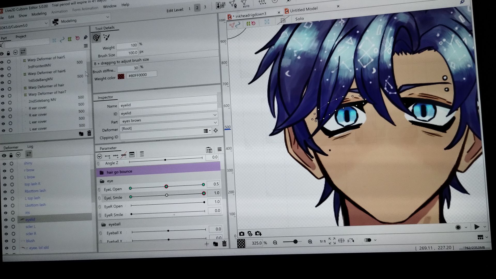
Task: Add a new parameter with plus icon
Action: coord(206,244)
